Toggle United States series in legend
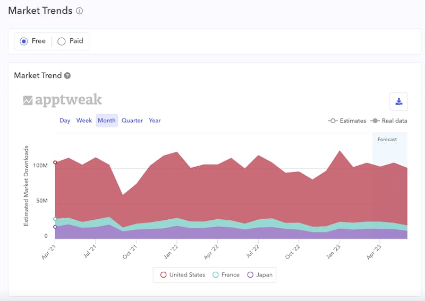The height and width of the screenshot is (301, 425). tap(183, 275)
